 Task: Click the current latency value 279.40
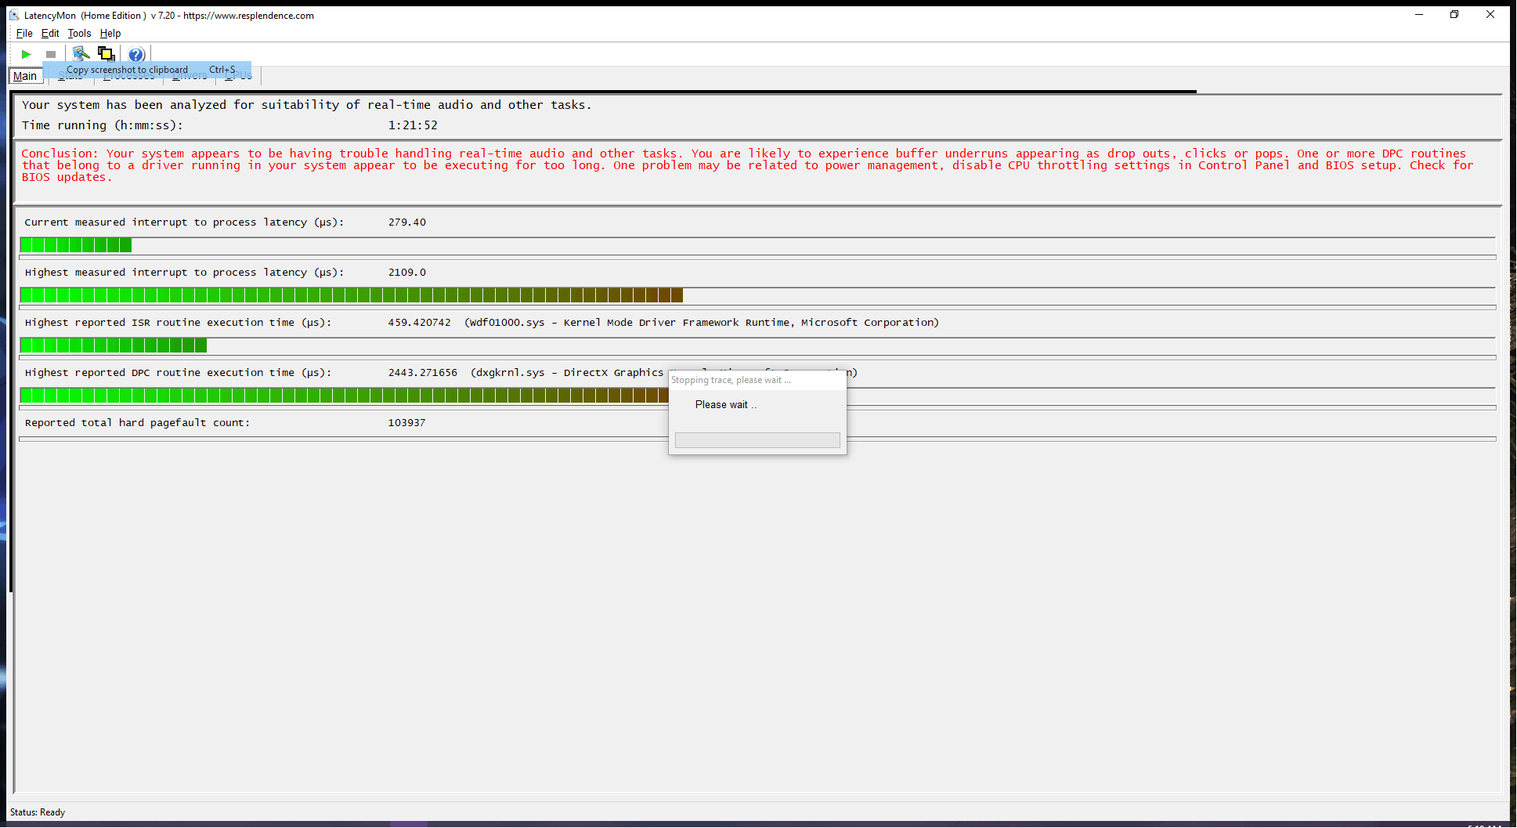[407, 222]
